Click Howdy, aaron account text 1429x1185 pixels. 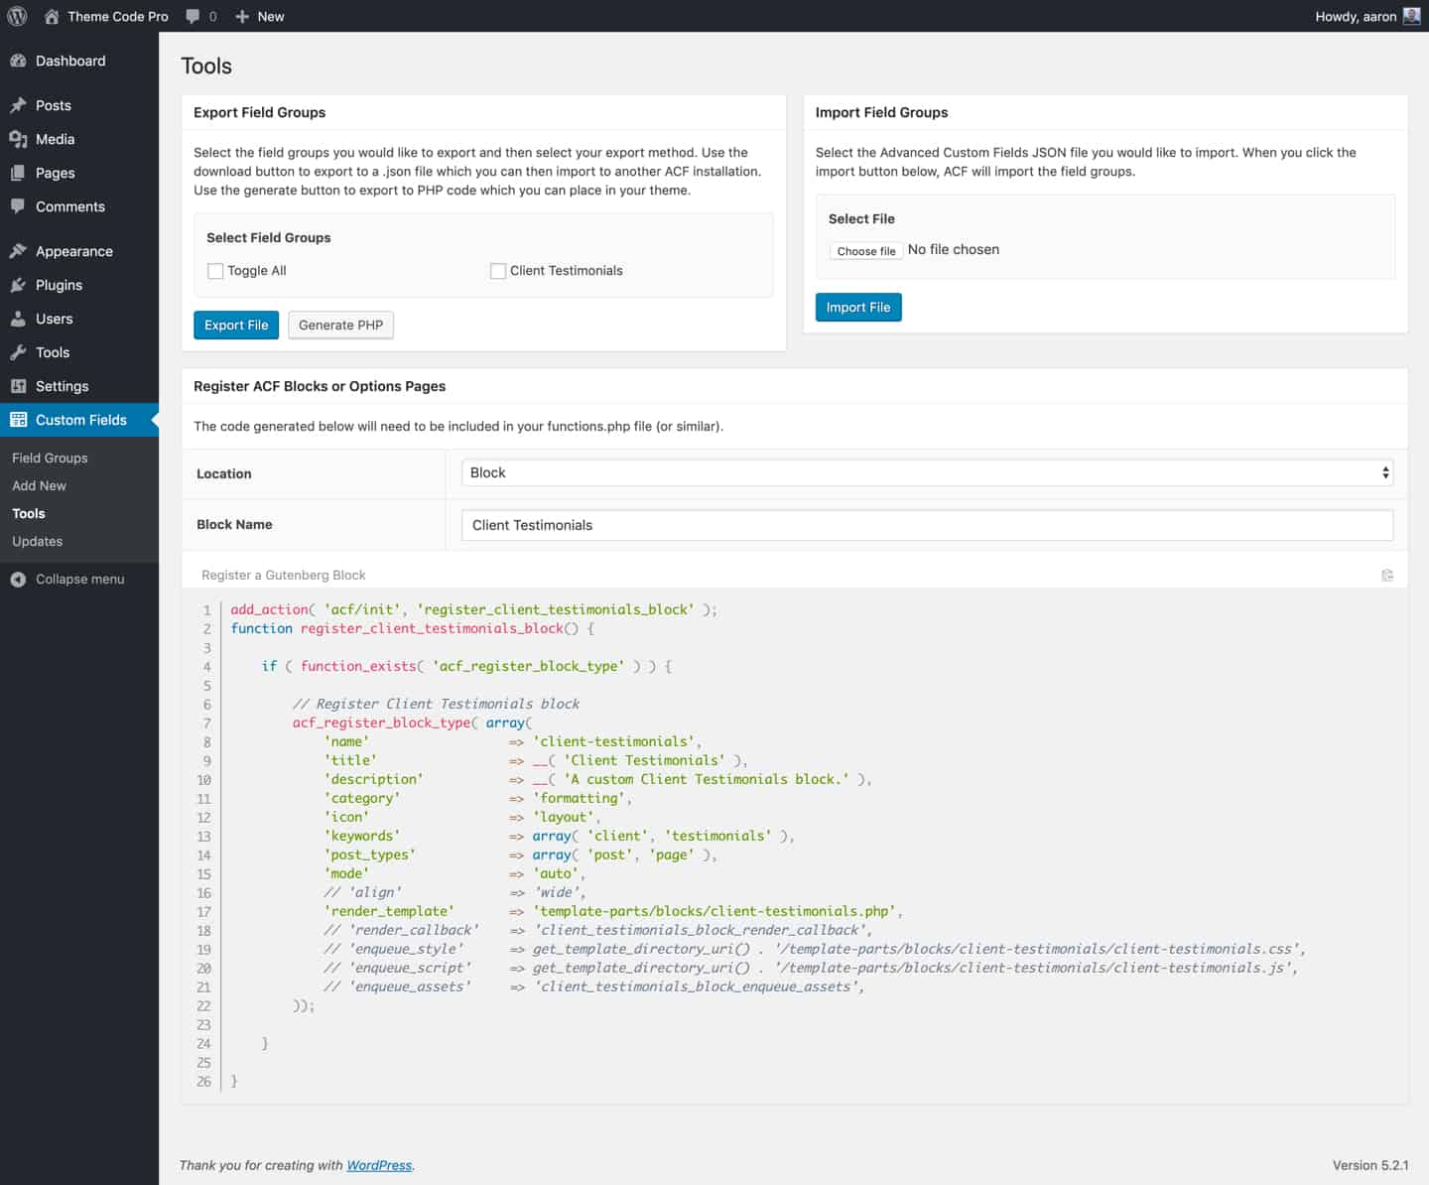(x=1356, y=16)
